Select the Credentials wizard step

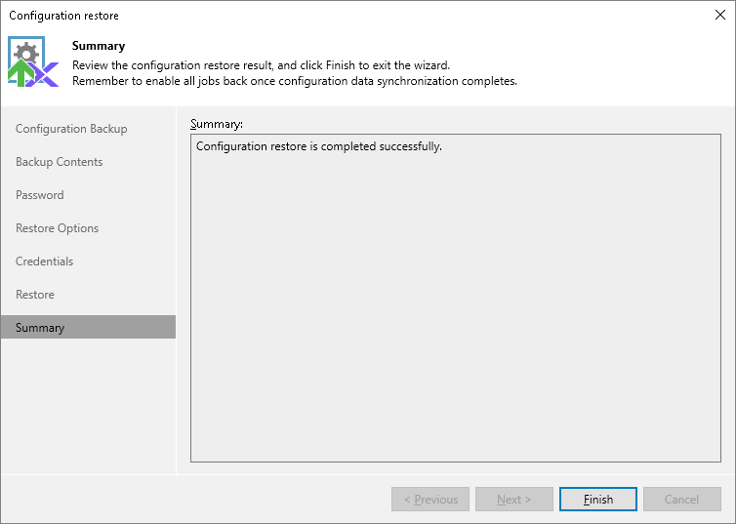[44, 262]
